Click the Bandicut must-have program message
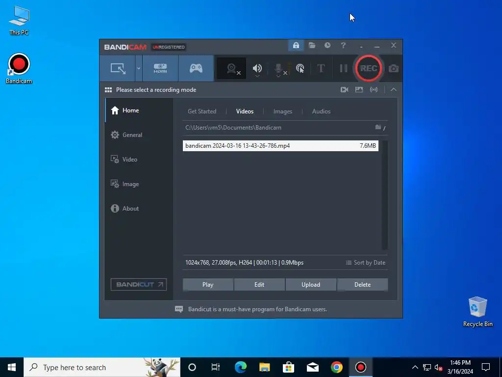This screenshot has width=502, height=377. click(257, 309)
